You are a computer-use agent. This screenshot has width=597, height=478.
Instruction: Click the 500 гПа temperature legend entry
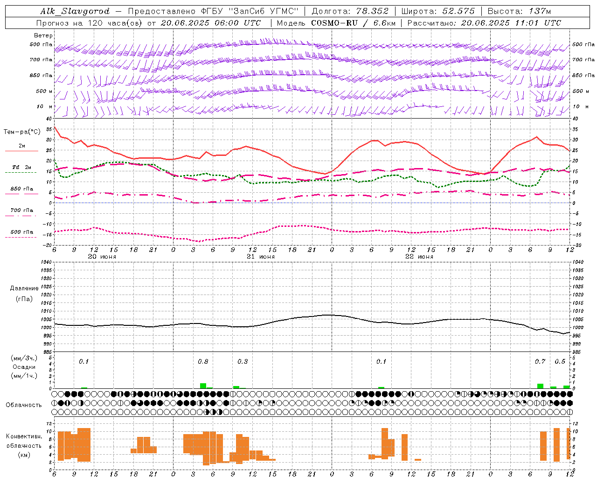pyautogui.click(x=22, y=232)
